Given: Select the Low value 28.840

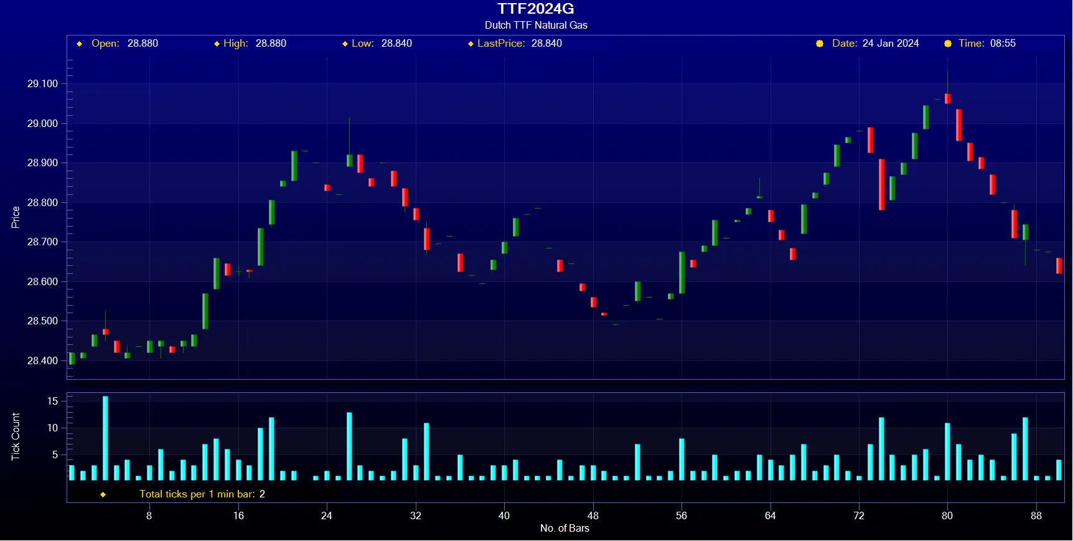Looking at the screenshot, I should [396, 43].
